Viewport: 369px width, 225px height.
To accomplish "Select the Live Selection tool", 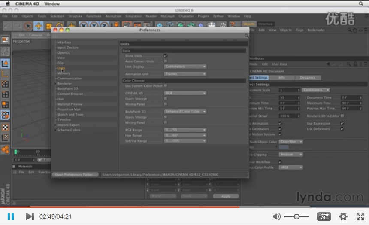I will point(28,26).
